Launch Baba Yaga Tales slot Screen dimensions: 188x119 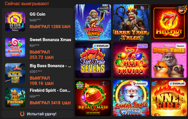coord(131,22)
